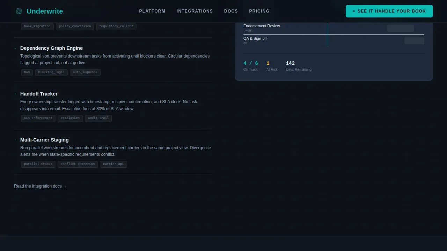Go to the Integrations nav item
Image resolution: width=447 pixels, height=251 pixels.
[195, 11]
